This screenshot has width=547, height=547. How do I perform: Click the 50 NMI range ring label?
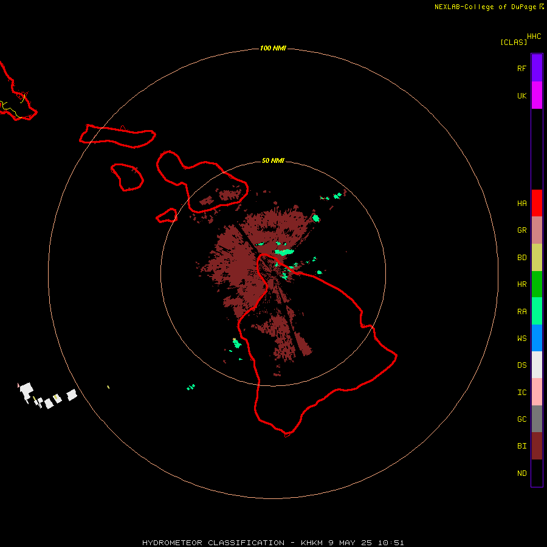[273, 160]
